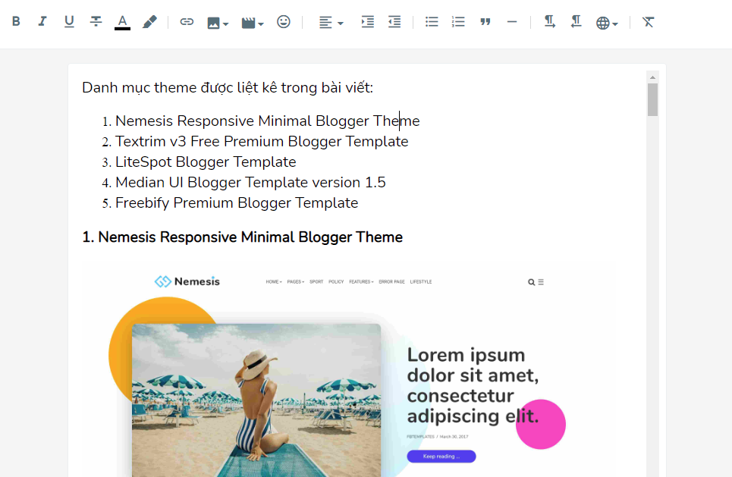Format selection as blockquote

(485, 21)
